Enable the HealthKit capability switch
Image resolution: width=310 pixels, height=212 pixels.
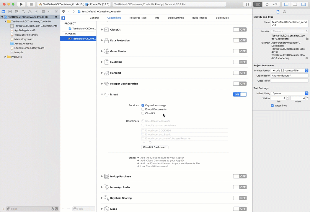pos(240,62)
